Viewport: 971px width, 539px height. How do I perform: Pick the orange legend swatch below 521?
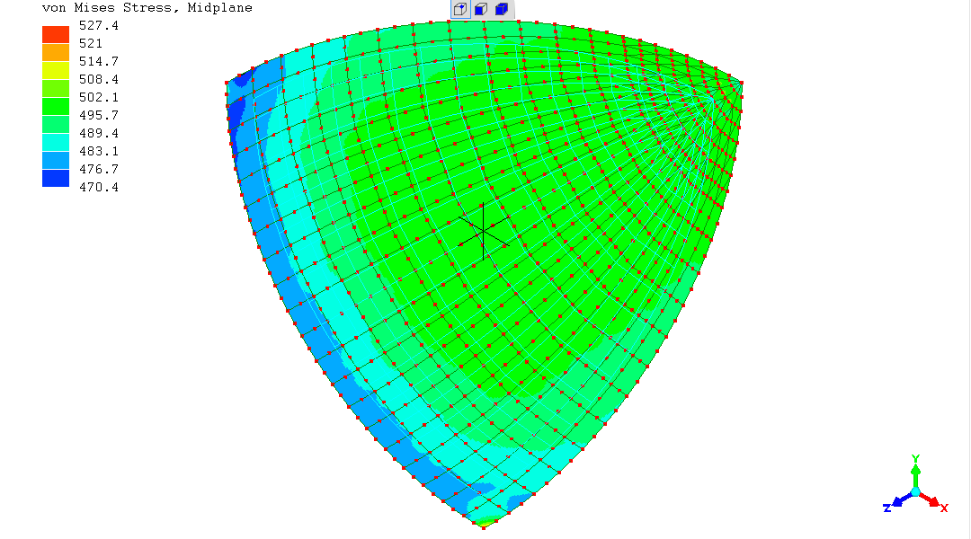(x=55, y=52)
